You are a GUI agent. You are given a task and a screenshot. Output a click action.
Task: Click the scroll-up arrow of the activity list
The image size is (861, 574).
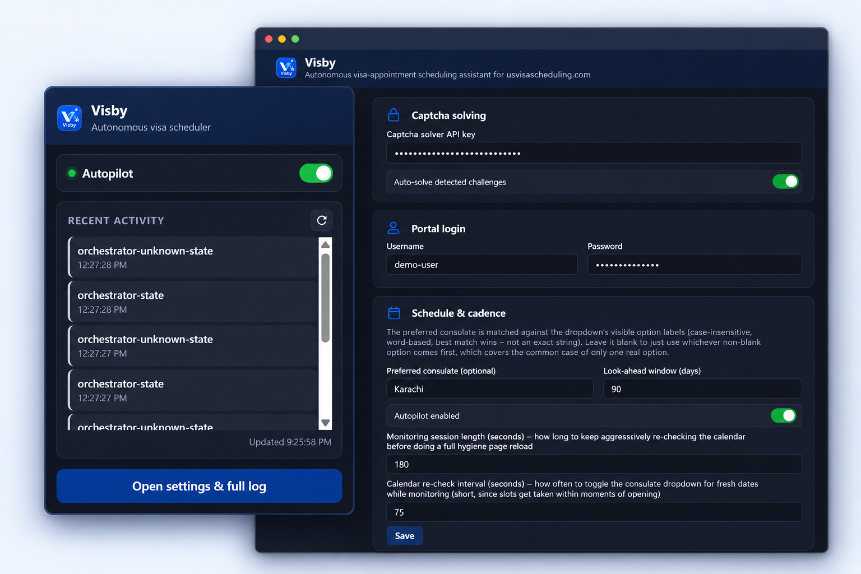pyautogui.click(x=325, y=244)
